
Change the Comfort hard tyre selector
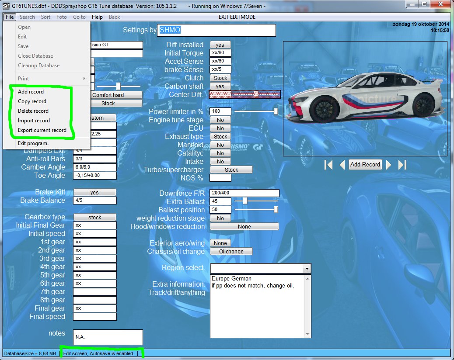pos(116,95)
